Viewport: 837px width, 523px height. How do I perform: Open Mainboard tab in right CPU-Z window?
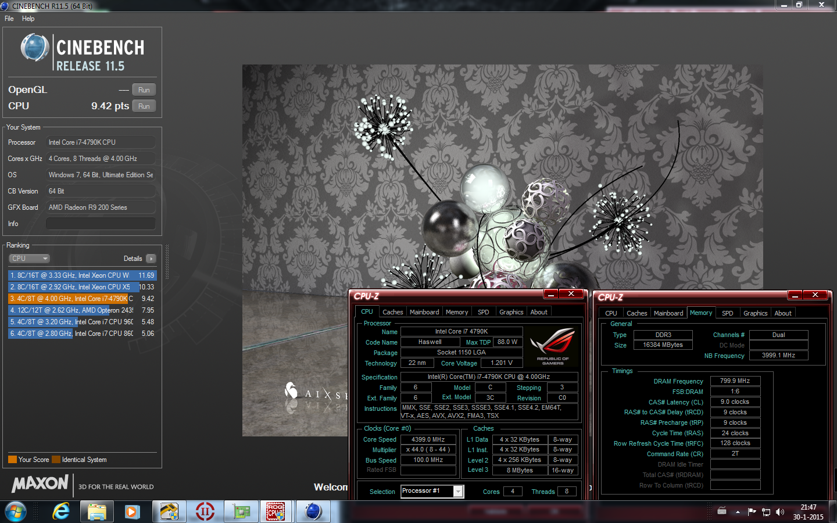[668, 313]
